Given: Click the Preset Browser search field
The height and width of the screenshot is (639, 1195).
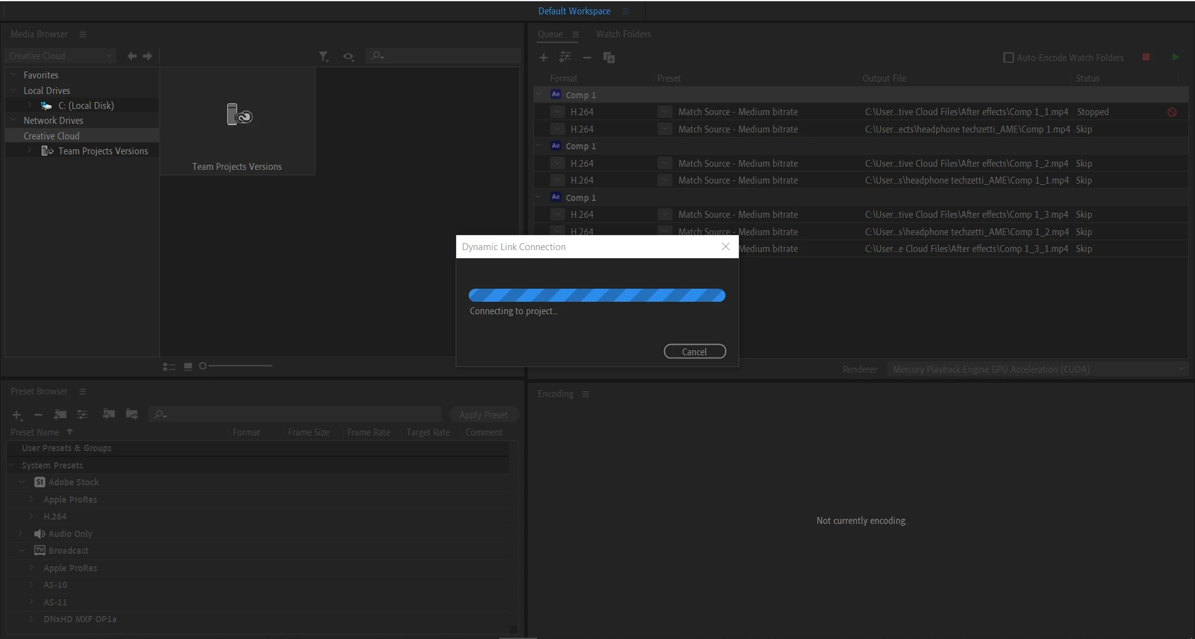Looking at the screenshot, I should [296, 414].
